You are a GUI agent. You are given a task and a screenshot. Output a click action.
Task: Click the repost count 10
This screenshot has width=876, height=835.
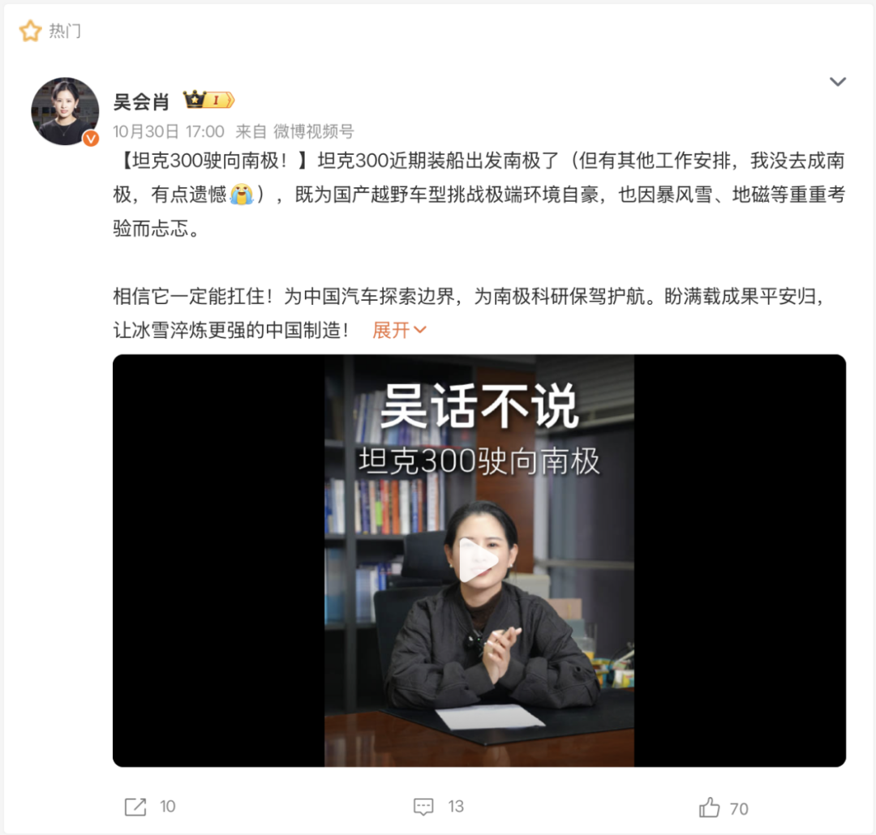click(168, 807)
